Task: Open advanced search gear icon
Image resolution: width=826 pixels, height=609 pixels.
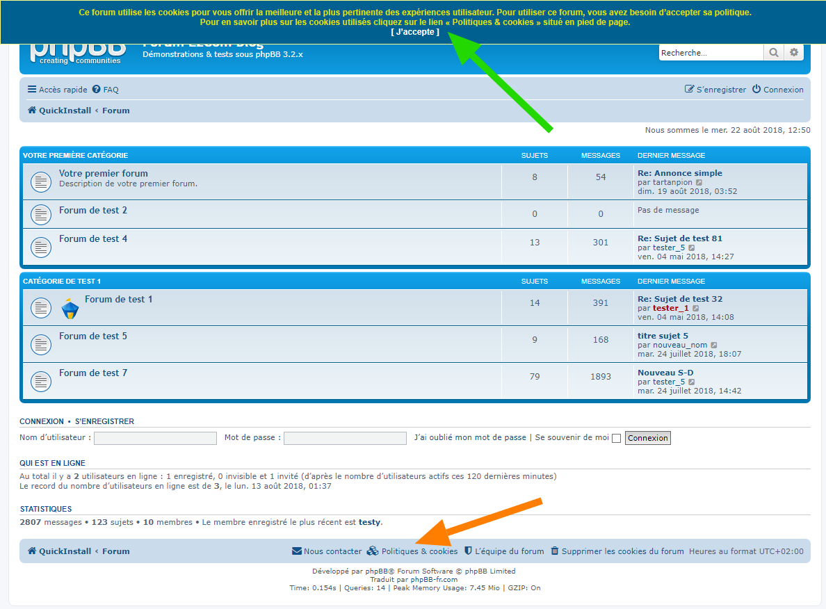Action: coord(794,53)
